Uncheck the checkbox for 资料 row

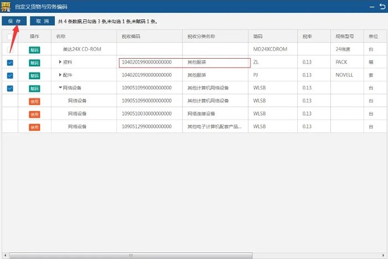(x=10, y=63)
